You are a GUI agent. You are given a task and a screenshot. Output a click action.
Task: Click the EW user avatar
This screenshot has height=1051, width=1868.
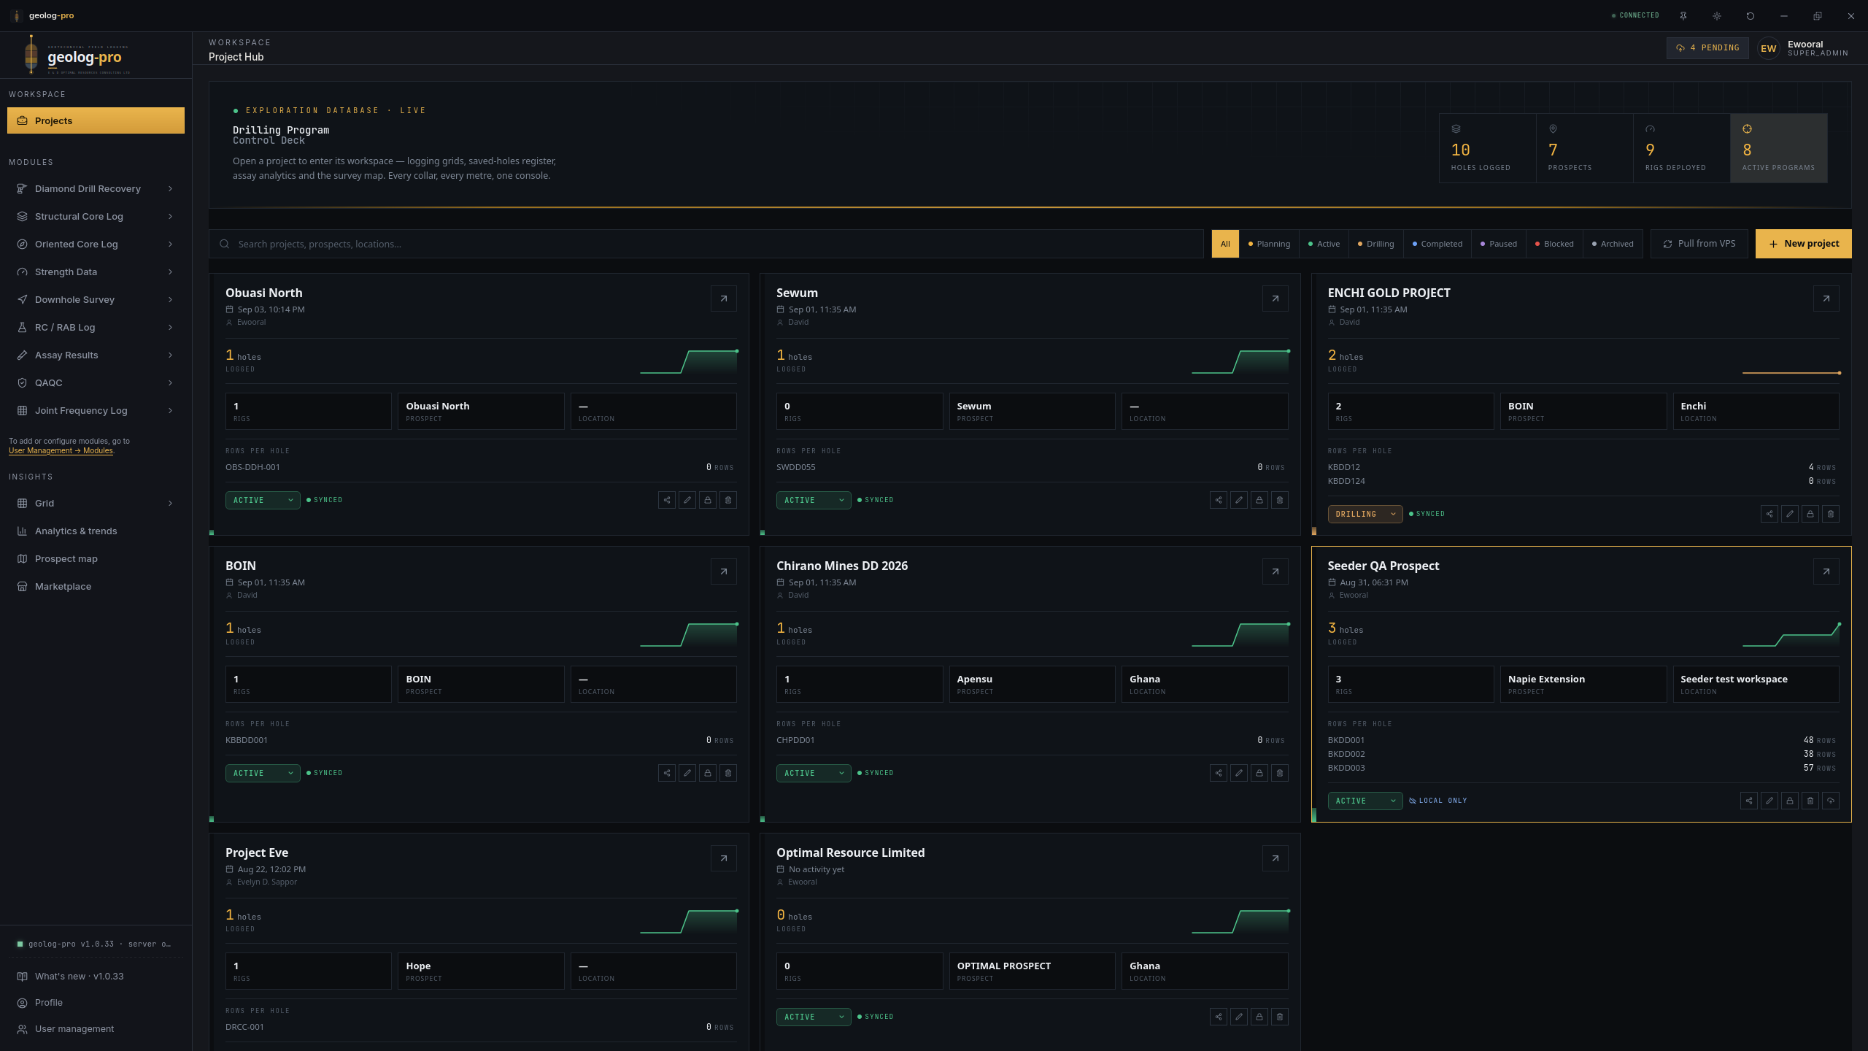[x=1769, y=48]
